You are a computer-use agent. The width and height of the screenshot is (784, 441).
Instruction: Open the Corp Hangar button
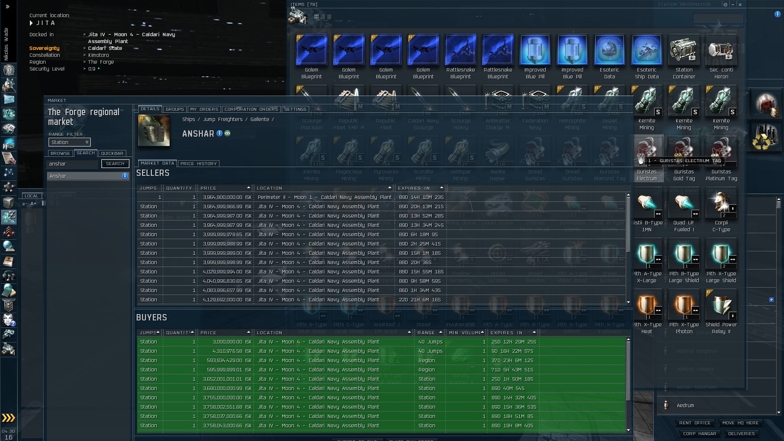click(700, 434)
